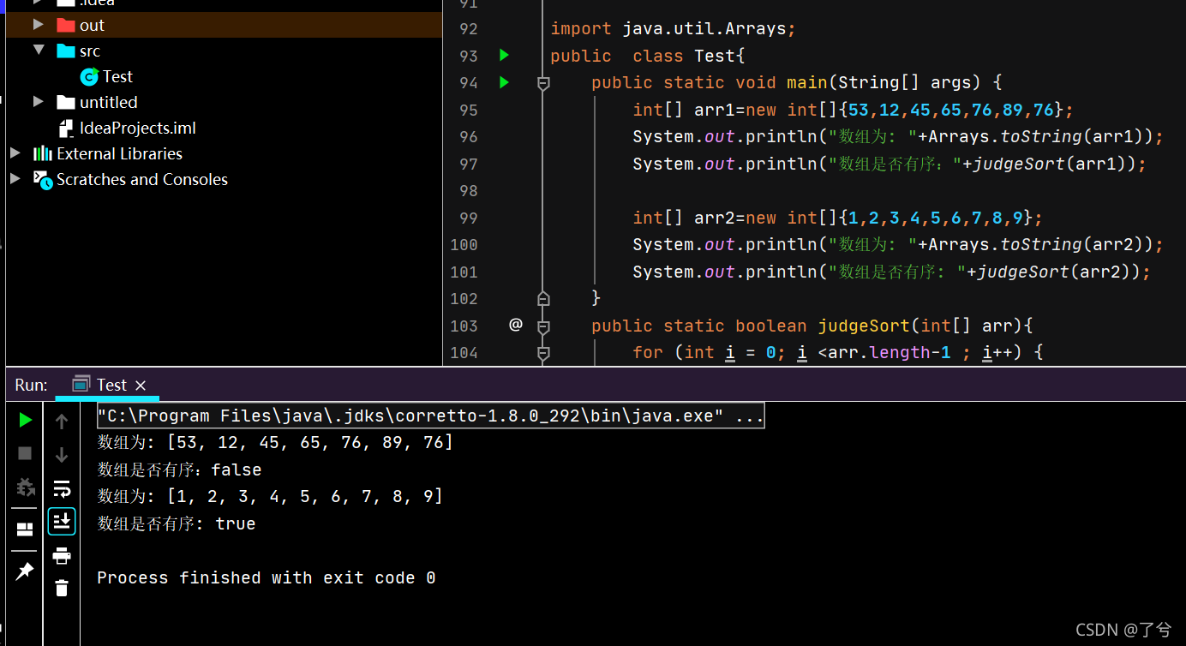Click the java.exe command line in console
The width and height of the screenshot is (1186, 646).
coord(430,416)
